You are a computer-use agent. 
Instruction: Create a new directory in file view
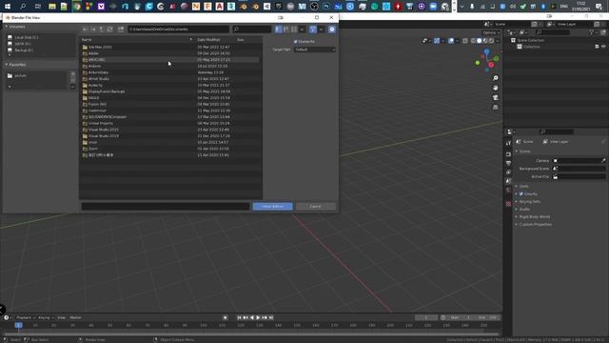[121, 30]
